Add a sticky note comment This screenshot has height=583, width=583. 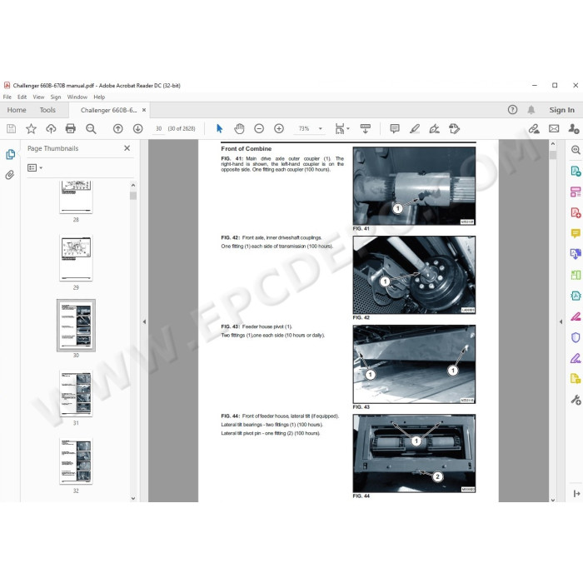394,128
